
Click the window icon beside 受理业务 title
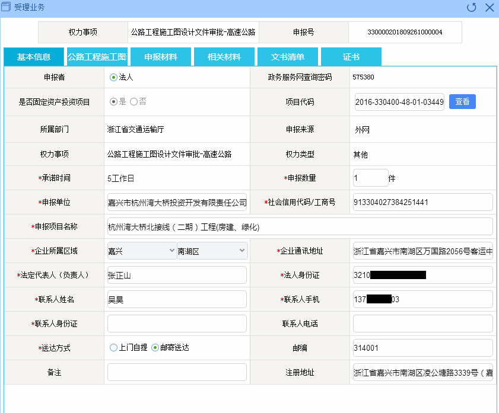(x=7, y=8)
